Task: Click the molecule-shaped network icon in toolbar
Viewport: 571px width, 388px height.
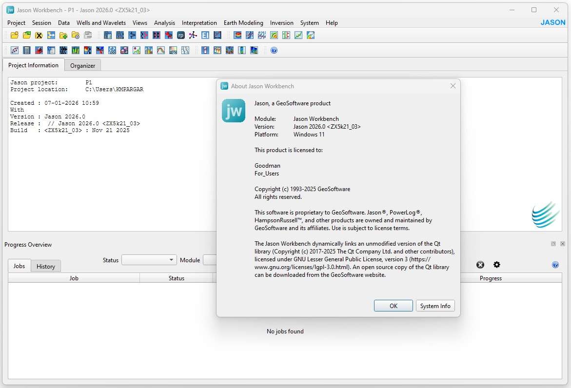Action: (x=193, y=35)
